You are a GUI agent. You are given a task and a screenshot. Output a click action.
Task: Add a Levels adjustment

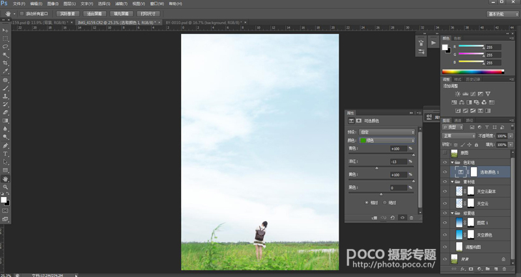(x=465, y=94)
